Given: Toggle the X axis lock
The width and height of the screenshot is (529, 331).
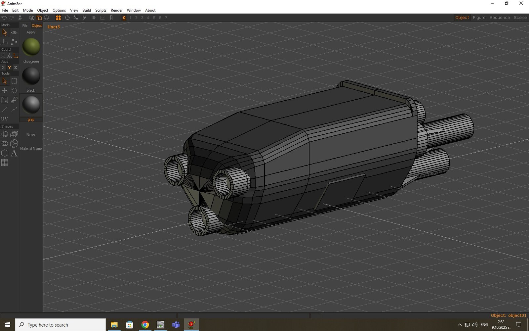Looking at the screenshot, I should click(x=3, y=68).
